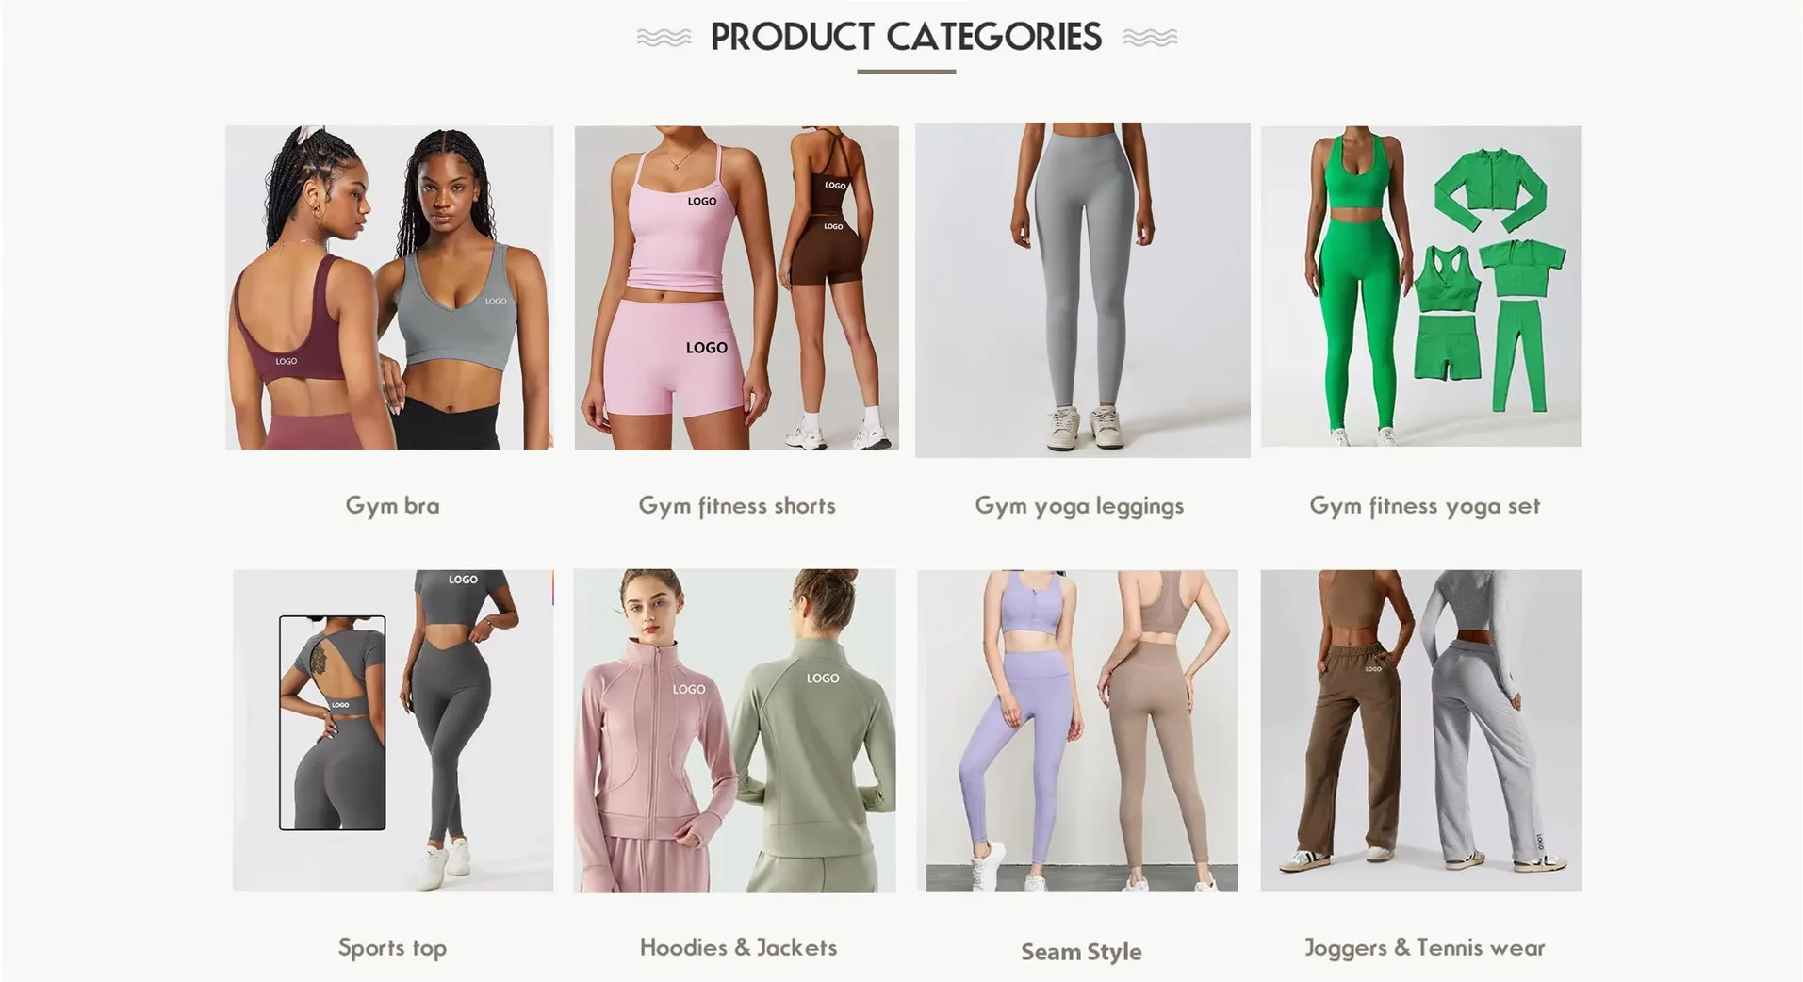Open the Gym fitness shorts link
1803x982 pixels.
pos(737,506)
